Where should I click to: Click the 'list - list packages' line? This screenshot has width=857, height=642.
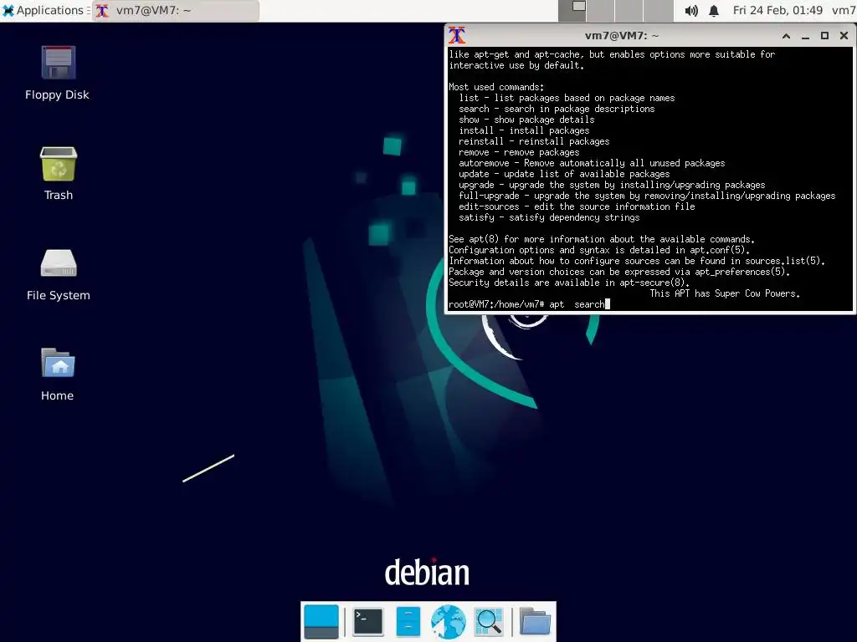click(567, 99)
